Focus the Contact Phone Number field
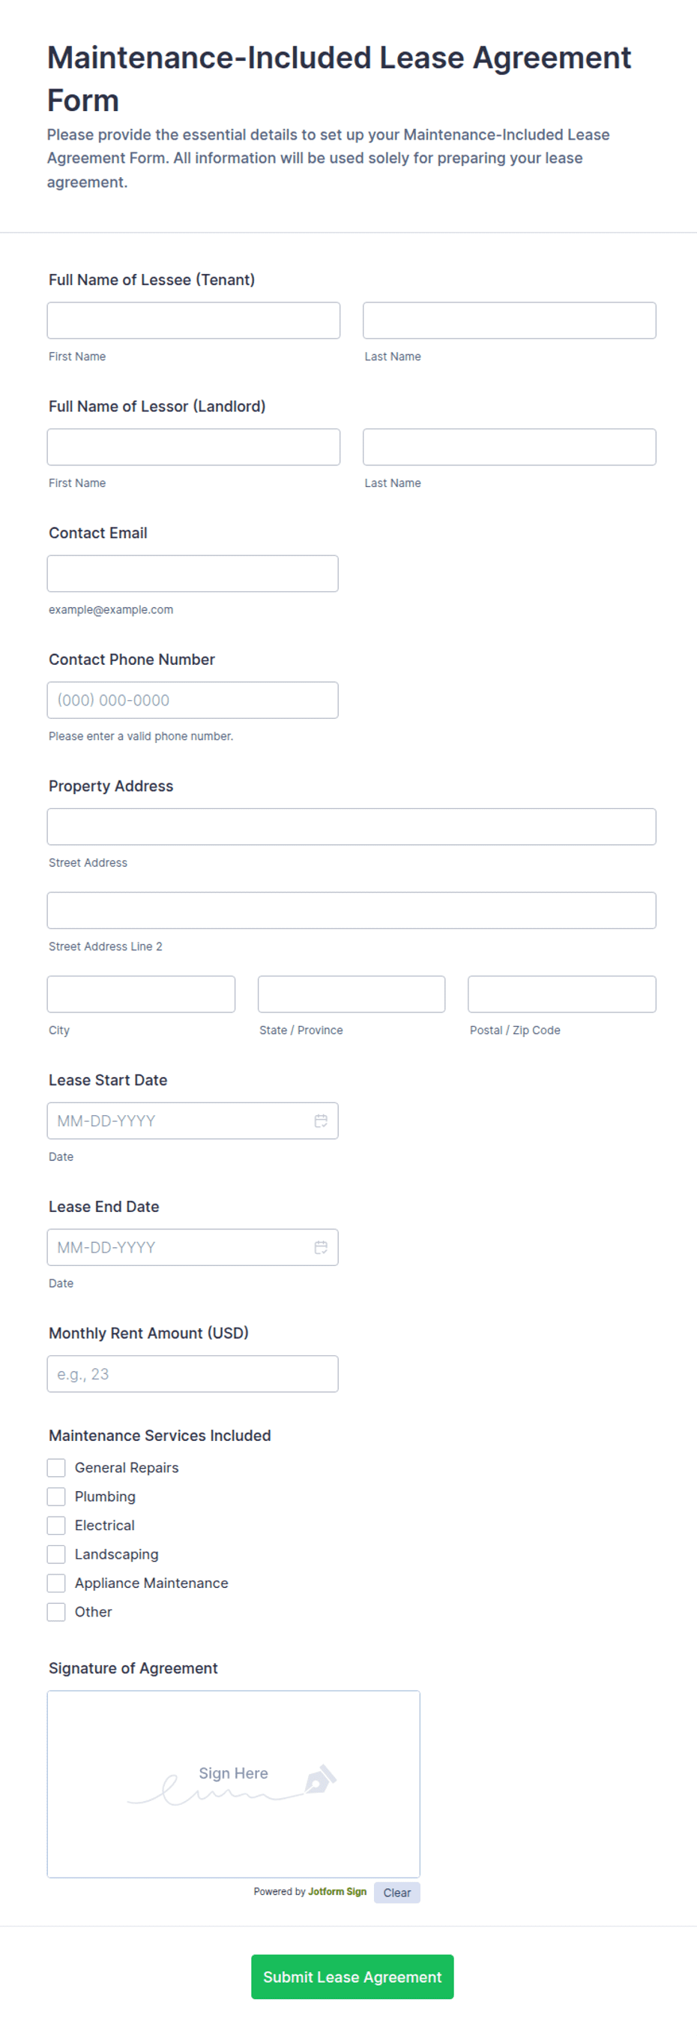This screenshot has height=2036, width=697. (x=193, y=699)
